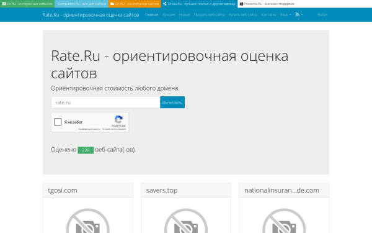Viewport: 372px width, 233px height.
Task: Check the Я не робот checkbox
Action: pos(58,122)
